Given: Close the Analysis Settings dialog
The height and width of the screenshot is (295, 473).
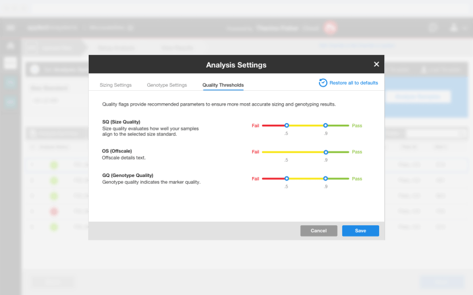Looking at the screenshot, I should click(376, 64).
